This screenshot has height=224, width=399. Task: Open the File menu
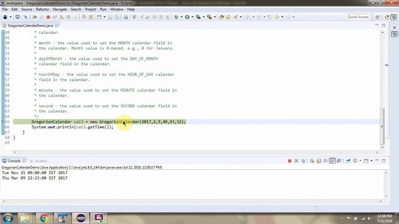5,9
